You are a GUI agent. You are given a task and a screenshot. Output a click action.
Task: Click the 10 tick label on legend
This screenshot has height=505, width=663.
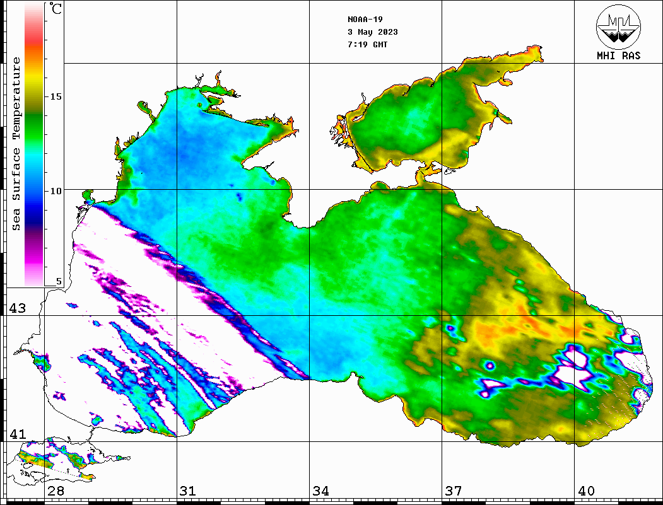click(56, 191)
